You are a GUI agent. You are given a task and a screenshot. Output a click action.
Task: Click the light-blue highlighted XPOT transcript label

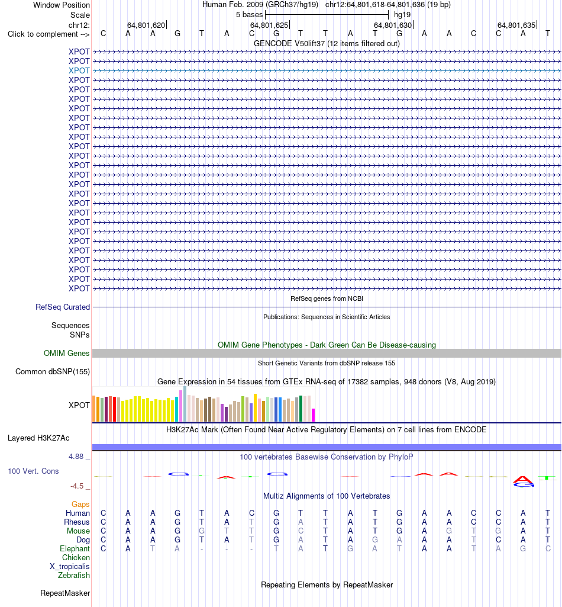pos(79,70)
